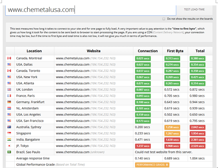218x168 pixels.
Task: Click the Australia flag for the Sydney row
Action: [x=9, y=127]
